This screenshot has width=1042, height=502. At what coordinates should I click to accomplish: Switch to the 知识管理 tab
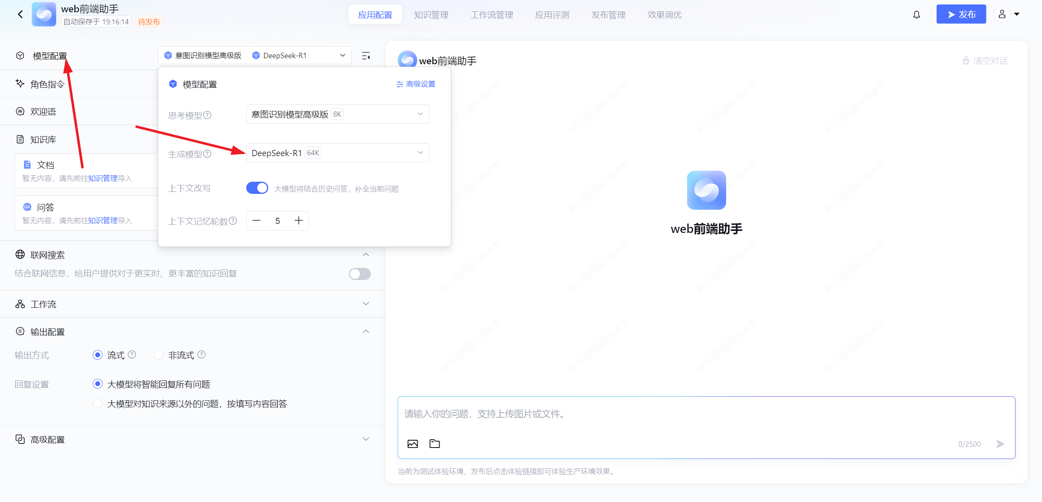(431, 15)
